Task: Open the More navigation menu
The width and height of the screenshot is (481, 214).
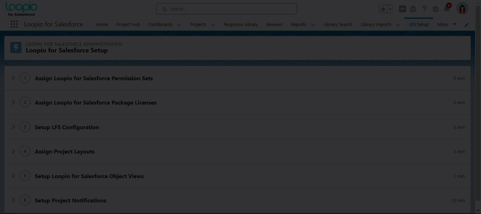Action: coord(446,25)
